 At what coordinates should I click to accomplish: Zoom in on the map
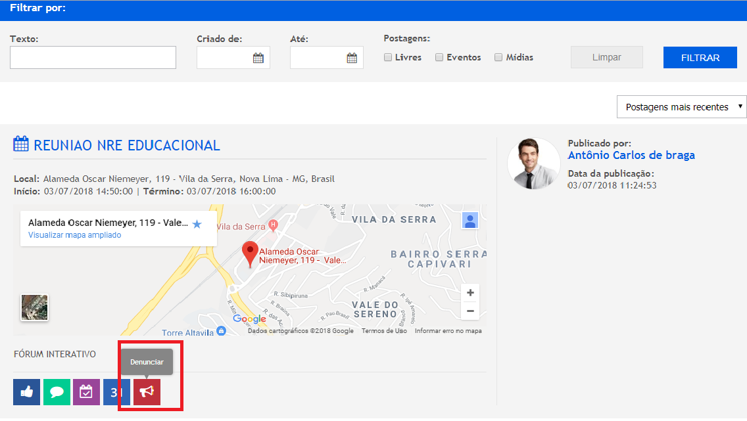[470, 293]
